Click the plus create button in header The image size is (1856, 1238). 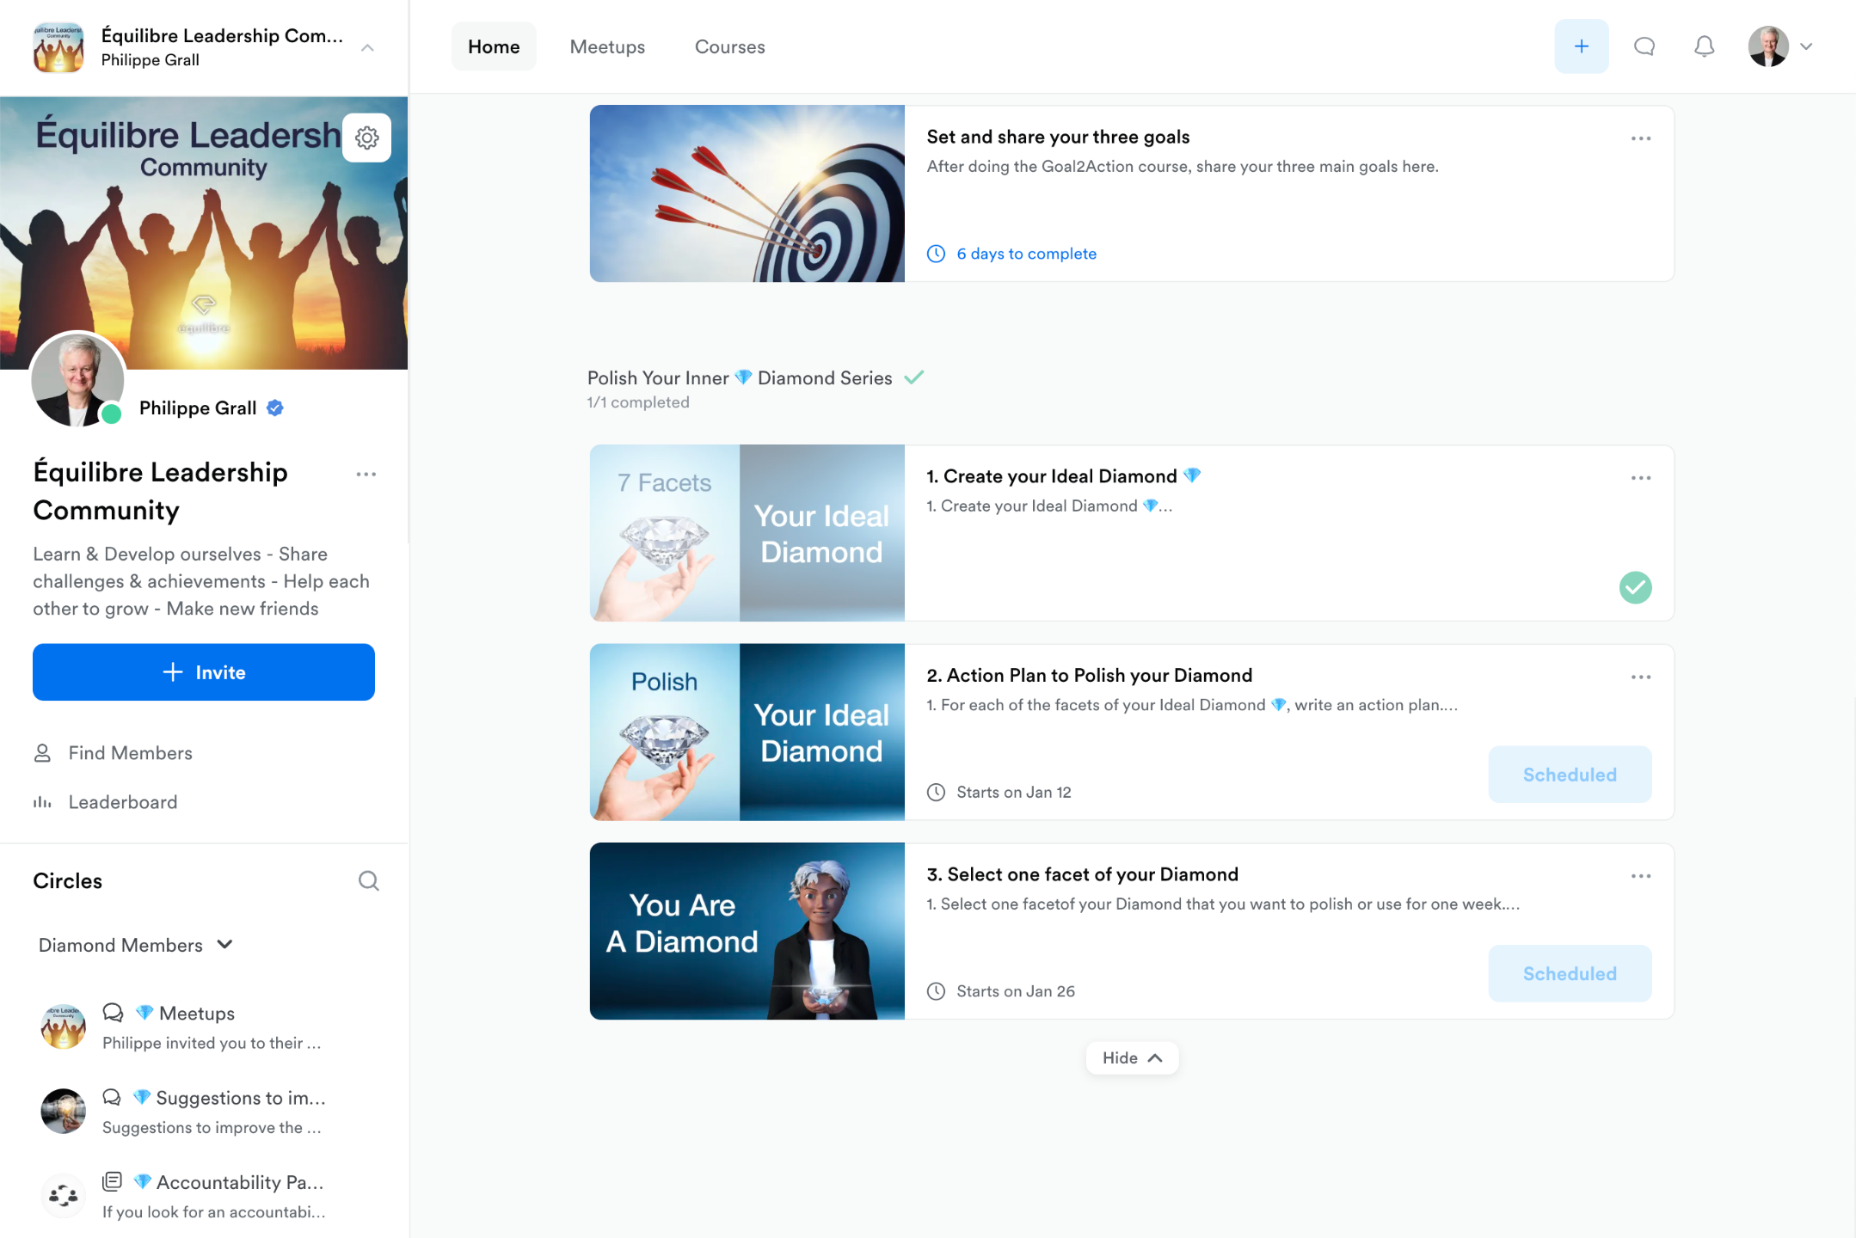[1581, 46]
